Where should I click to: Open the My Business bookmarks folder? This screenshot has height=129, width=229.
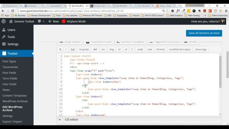pyautogui.click(x=18, y=15)
